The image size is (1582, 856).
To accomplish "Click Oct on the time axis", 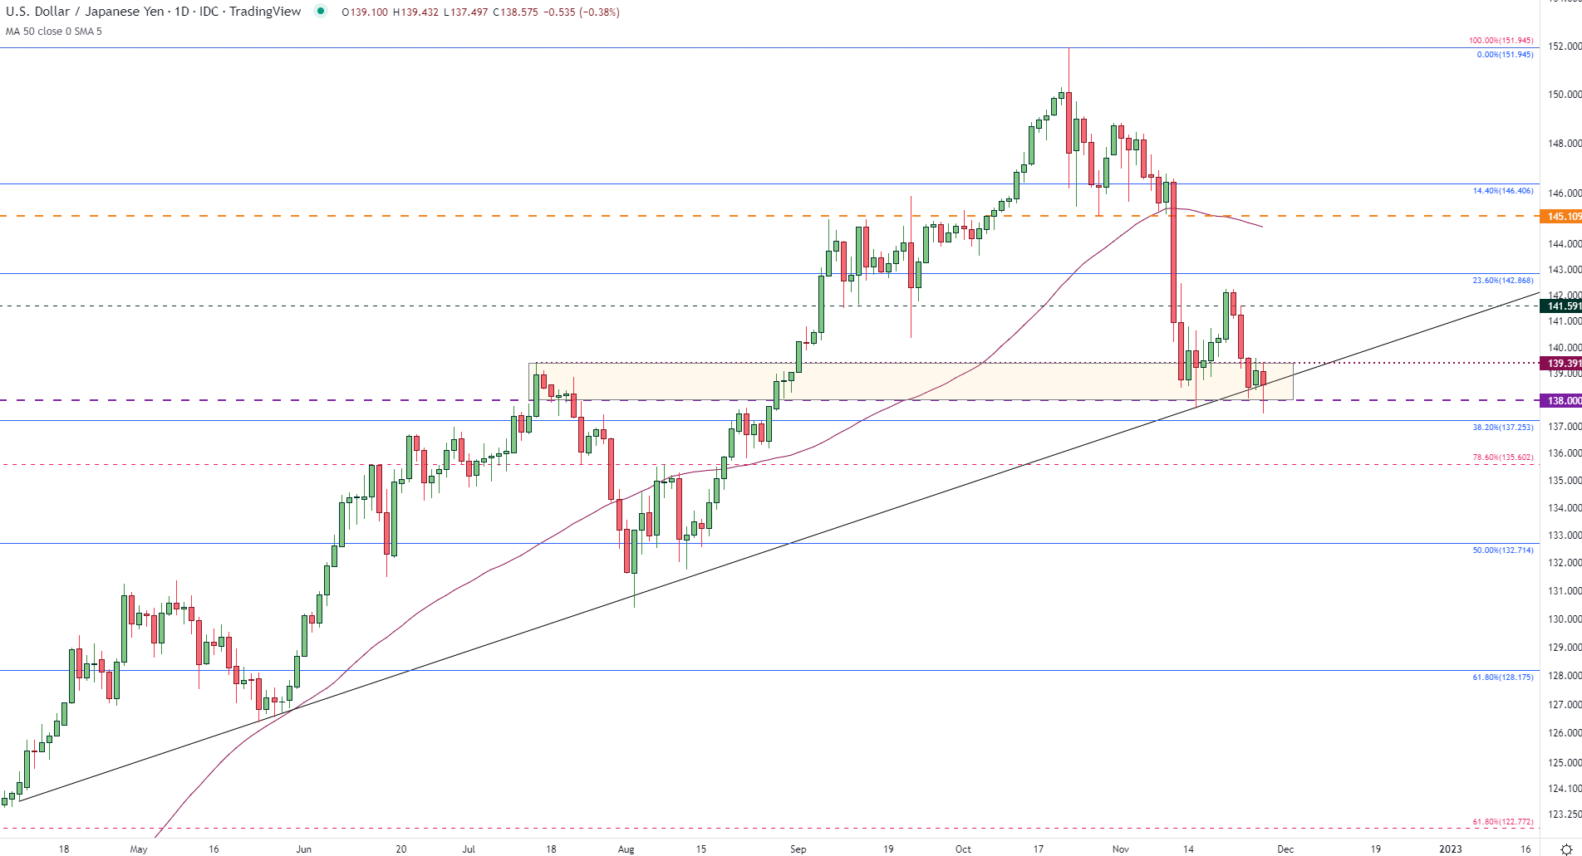I will click(963, 849).
